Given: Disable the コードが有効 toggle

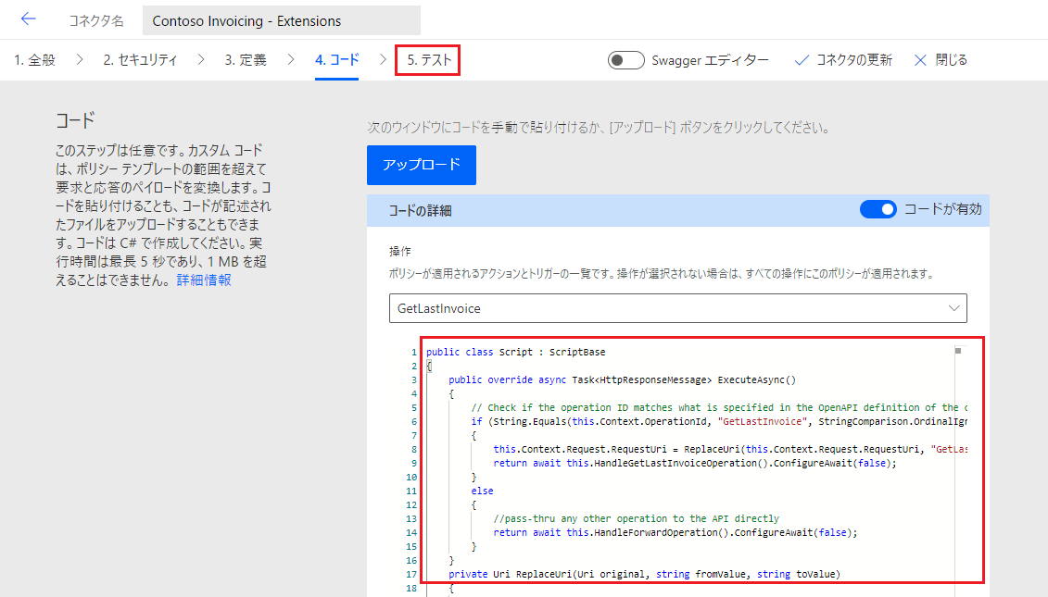Looking at the screenshot, I should (878, 209).
